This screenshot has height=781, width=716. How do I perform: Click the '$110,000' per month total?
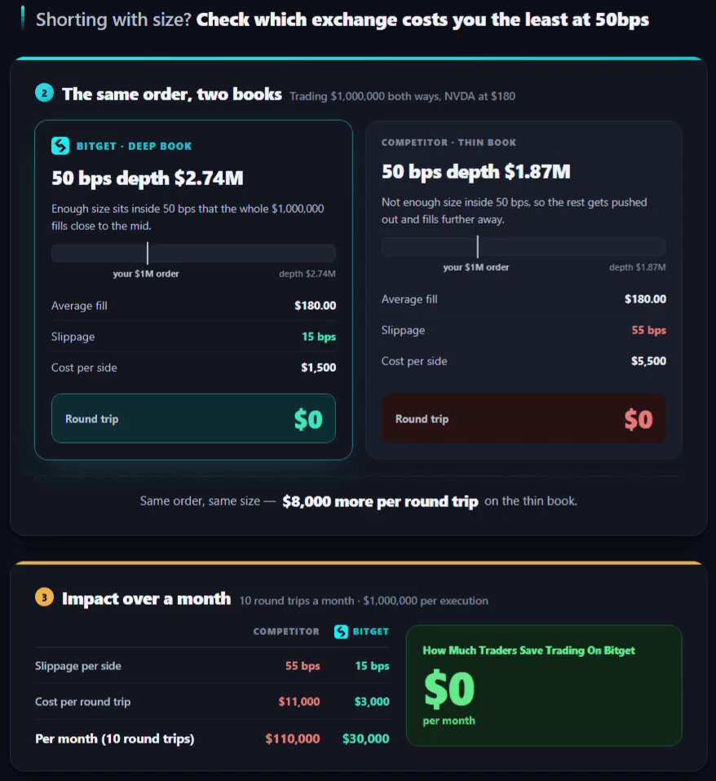point(293,739)
